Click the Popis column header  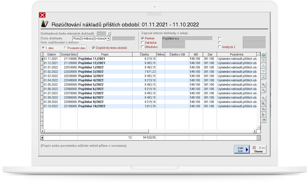click(x=105, y=54)
